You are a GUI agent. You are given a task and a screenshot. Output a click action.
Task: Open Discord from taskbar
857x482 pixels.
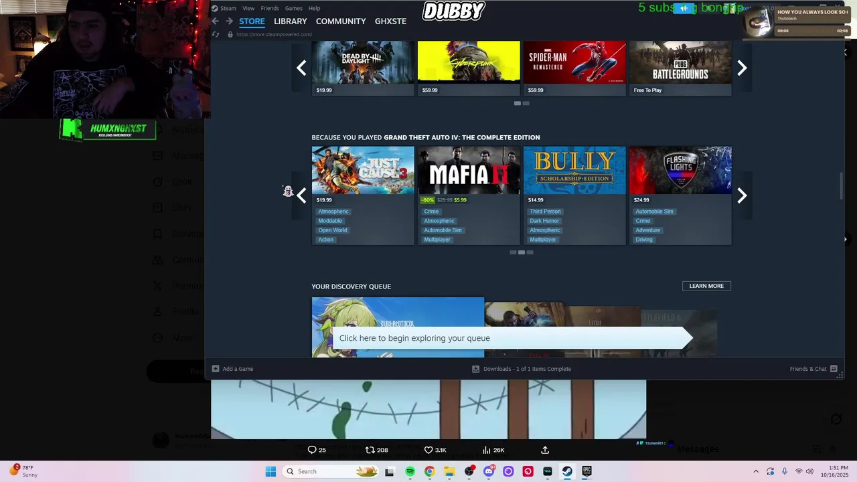pos(489,471)
